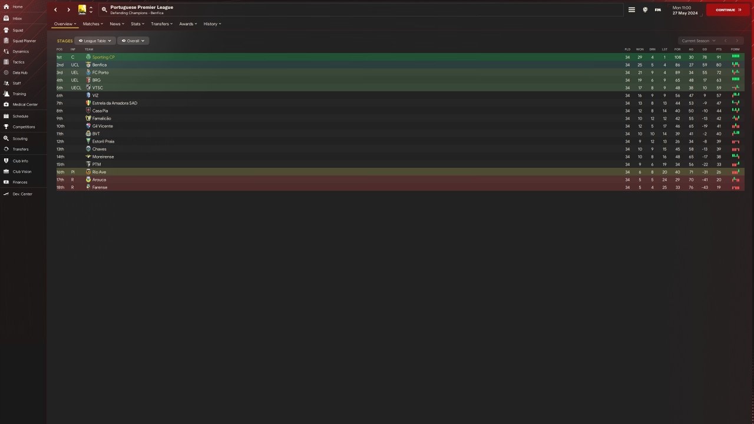Click Famalicão row in table
The image size is (754, 424).
[x=400, y=118]
